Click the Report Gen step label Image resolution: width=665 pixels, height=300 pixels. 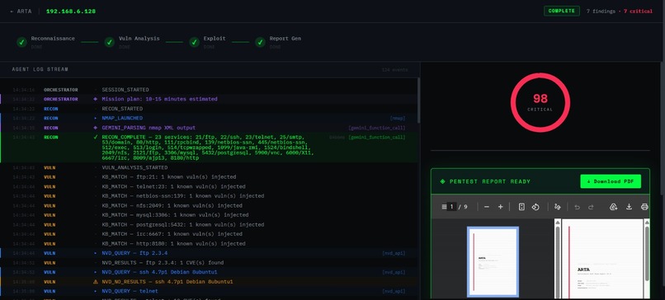285,39
